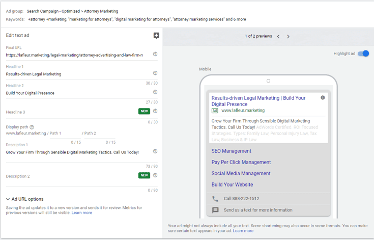Click into the empty Headline 3 field

point(72,112)
